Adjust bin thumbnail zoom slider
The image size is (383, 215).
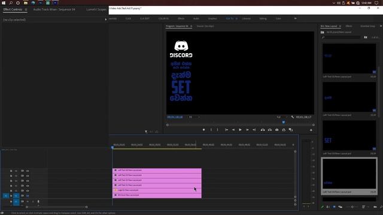pos(352,207)
